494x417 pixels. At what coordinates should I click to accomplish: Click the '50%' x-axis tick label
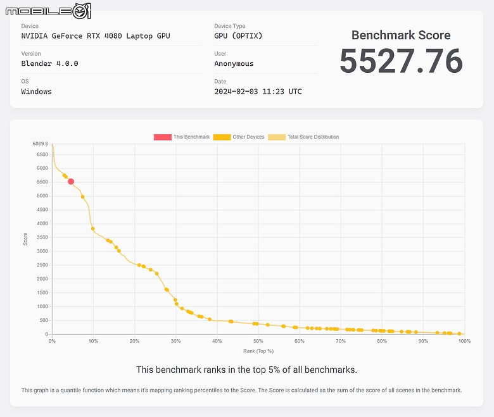coord(258,341)
